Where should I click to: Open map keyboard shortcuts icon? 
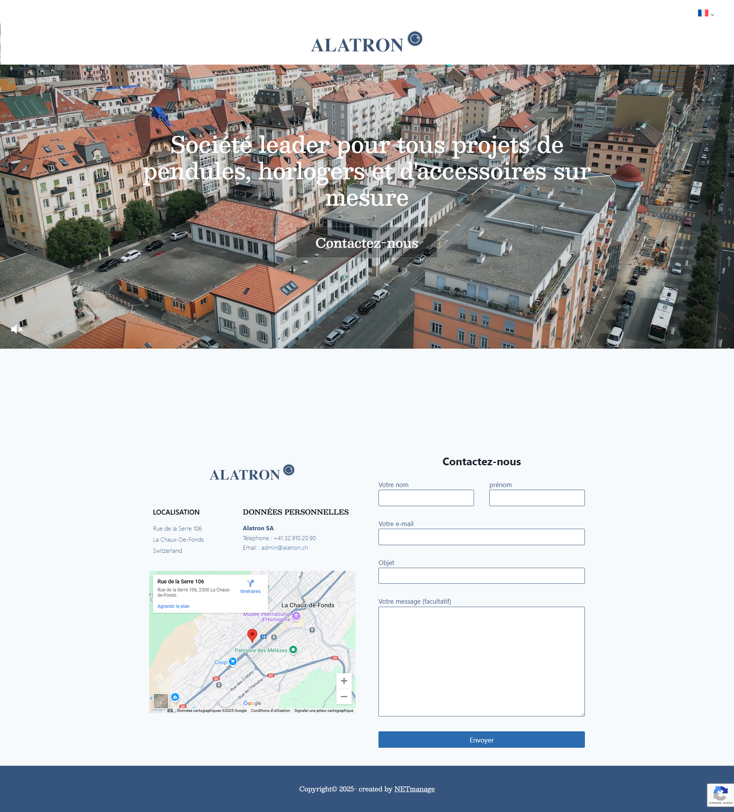[170, 710]
